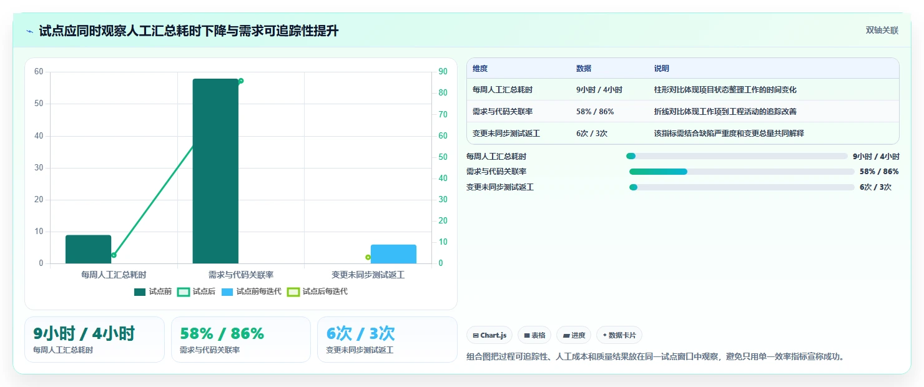This screenshot has height=387, width=924.
Task: Click description 柱形对比体现项目状态整理工作的时间变化
Action: click(x=725, y=90)
